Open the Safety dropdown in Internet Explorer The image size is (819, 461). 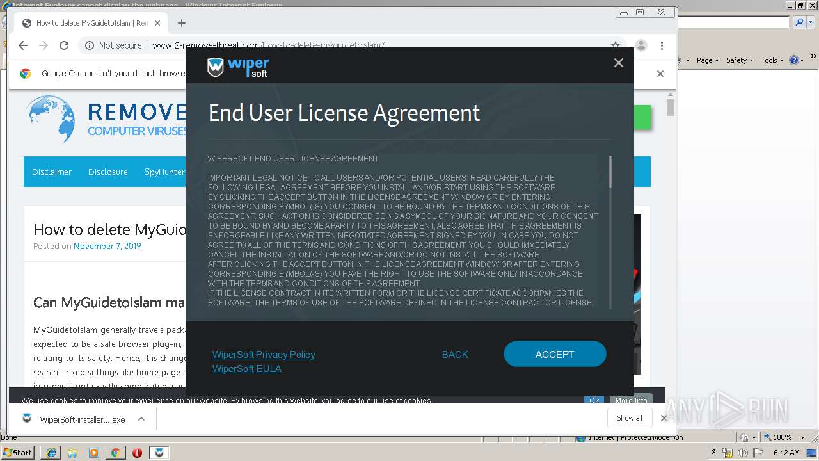740,60
